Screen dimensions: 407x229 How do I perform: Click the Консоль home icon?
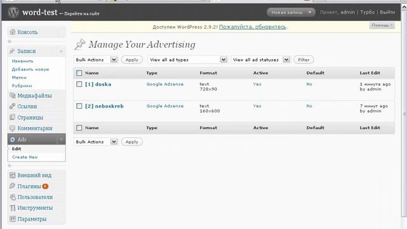click(12, 32)
